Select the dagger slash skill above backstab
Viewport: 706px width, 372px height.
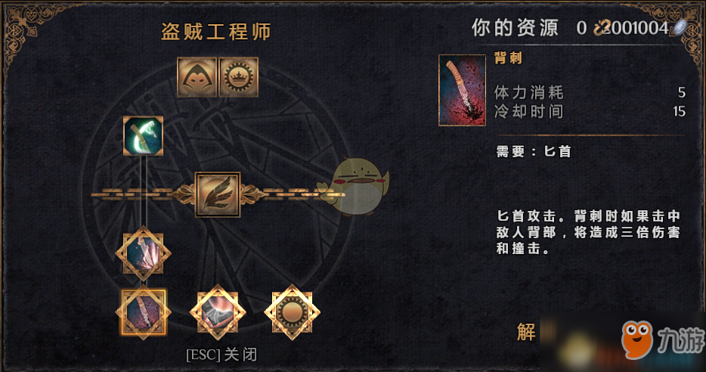143,253
